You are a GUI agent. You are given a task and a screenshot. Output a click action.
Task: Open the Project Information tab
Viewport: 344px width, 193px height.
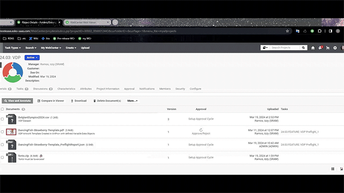click(x=108, y=89)
